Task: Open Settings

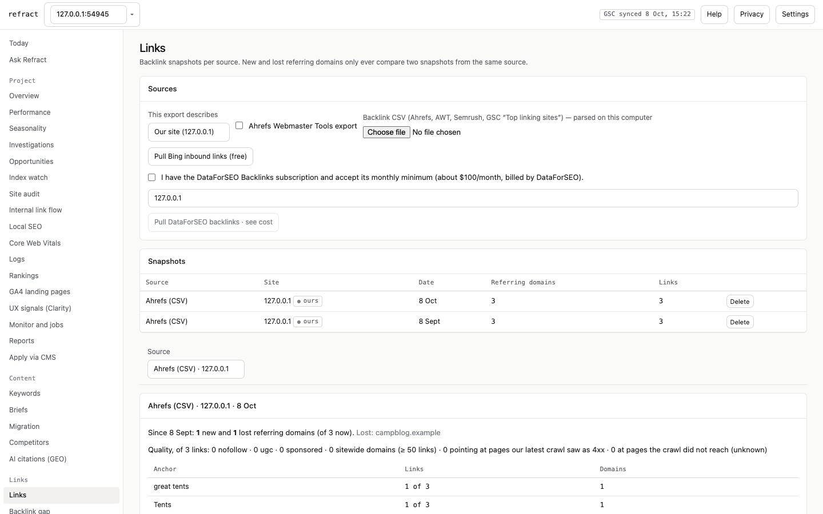Action: point(795,14)
